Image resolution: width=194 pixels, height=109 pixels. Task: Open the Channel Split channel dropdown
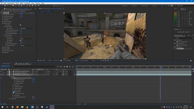click(27, 28)
